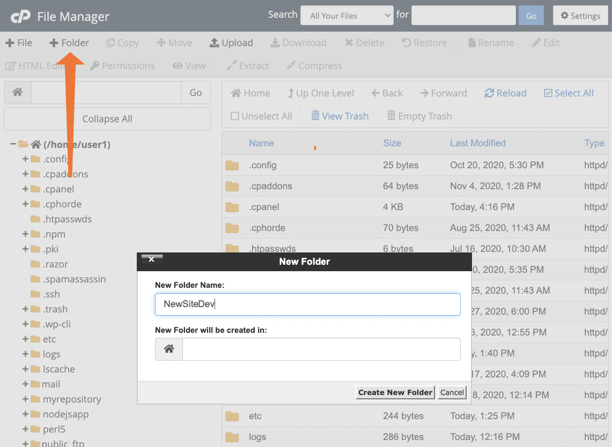This screenshot has width=612, height=447.
Task: Sort files by Last Modified column
Action: tap(477, 143)
